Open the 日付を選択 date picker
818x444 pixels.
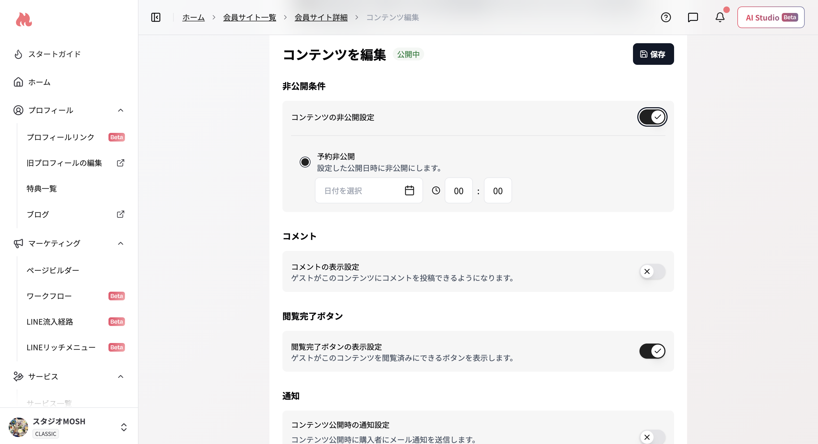[x=369, y=191]
